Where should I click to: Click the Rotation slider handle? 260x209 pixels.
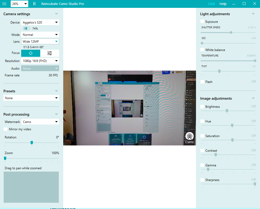click(32, 143)
